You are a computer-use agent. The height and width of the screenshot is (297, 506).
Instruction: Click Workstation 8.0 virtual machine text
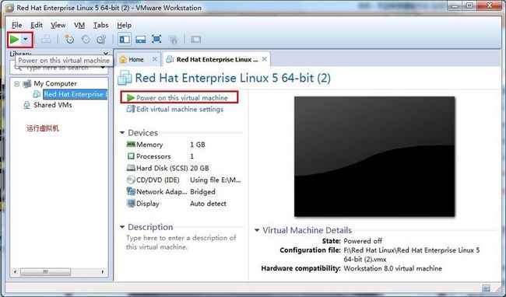coord(392,268)
